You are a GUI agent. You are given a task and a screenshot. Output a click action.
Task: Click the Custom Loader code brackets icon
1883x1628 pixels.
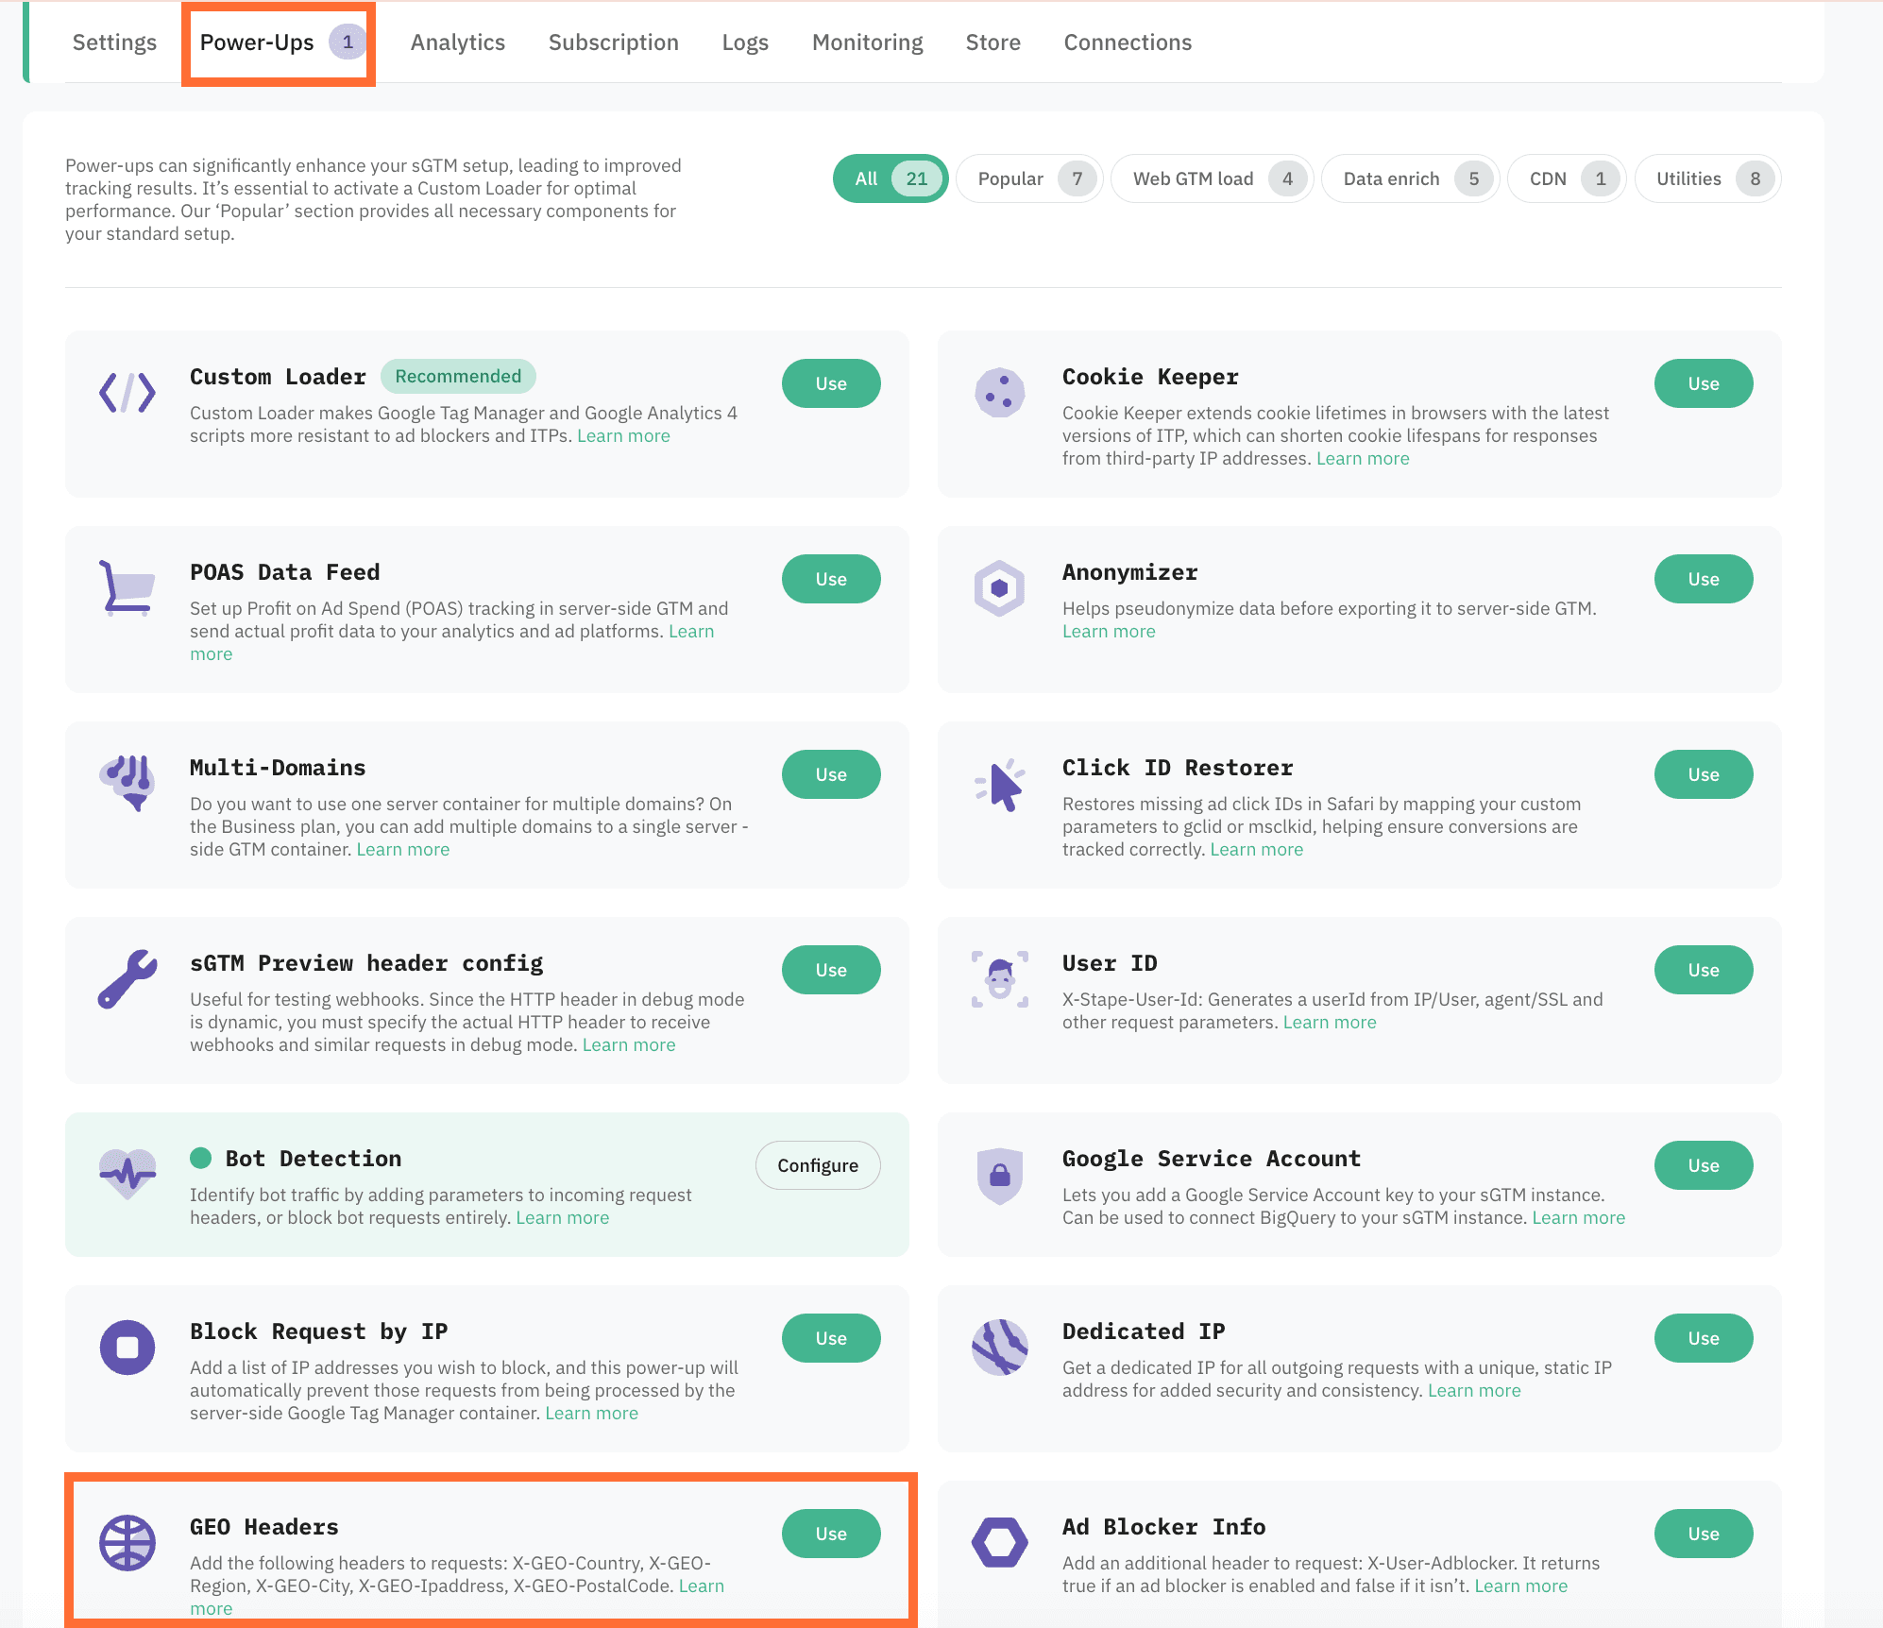click(127, 392)
